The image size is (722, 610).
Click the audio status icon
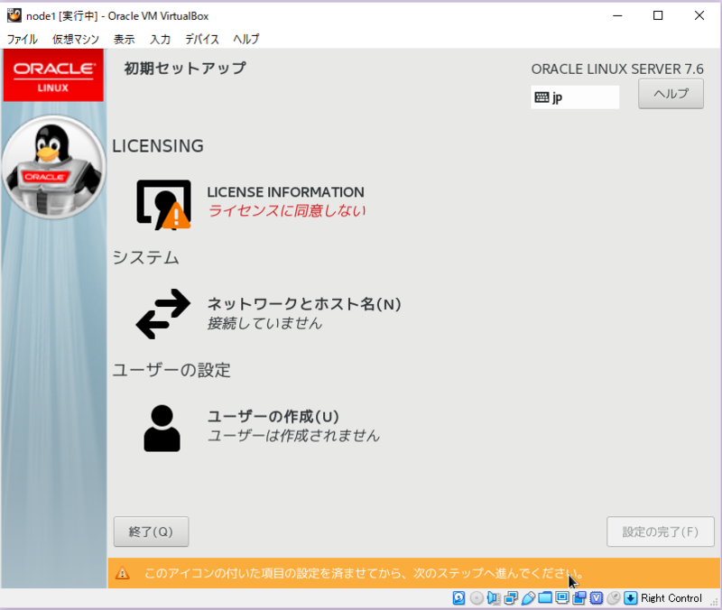point(493,598)
